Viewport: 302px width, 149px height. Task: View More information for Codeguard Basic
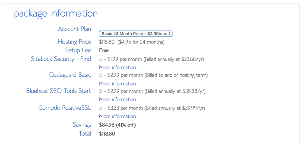[x=117, y=83]
